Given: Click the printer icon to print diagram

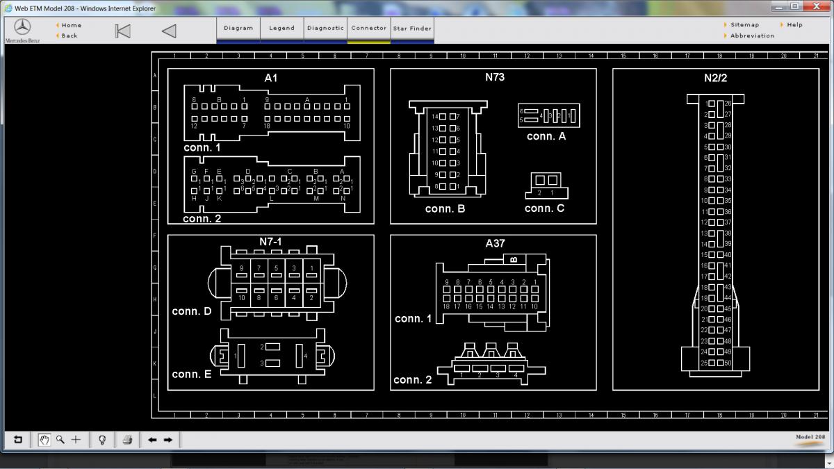Looking at the screenshot, I should [127, 440].
